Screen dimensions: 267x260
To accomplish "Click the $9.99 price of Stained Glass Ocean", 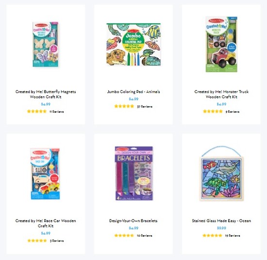I will coord(221,228).
